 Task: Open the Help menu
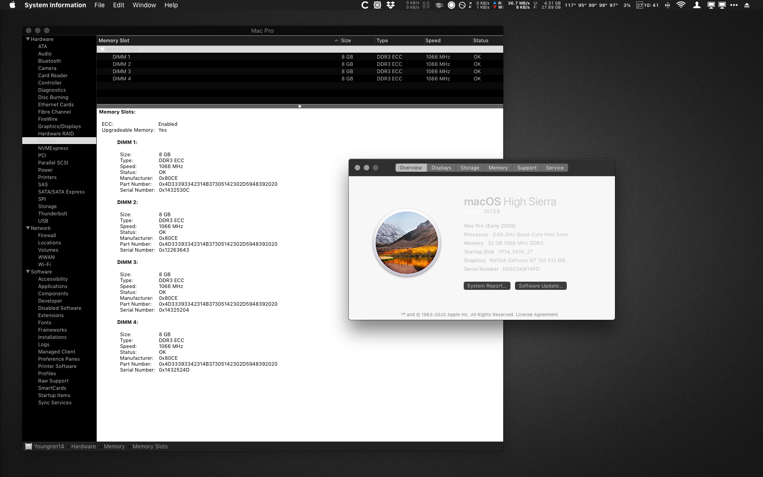click(x=171, y=5)
